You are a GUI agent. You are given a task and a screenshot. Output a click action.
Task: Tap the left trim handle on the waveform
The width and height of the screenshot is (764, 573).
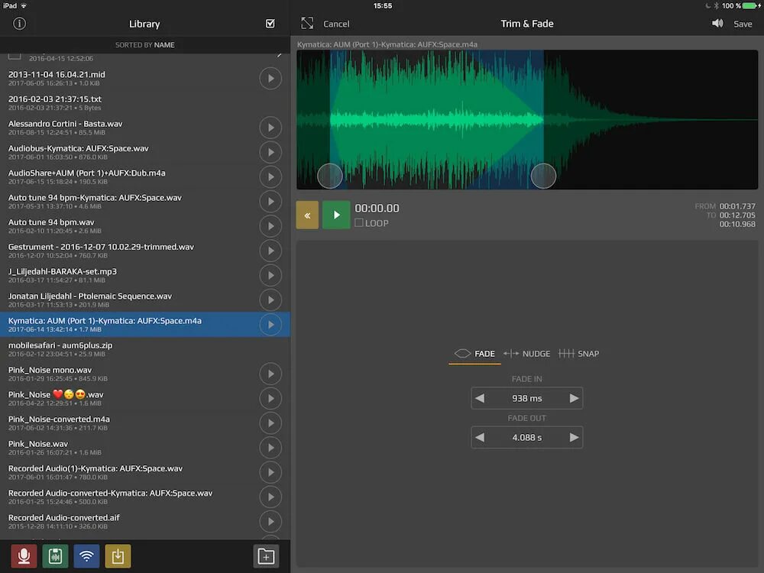(x=330, y=176)
